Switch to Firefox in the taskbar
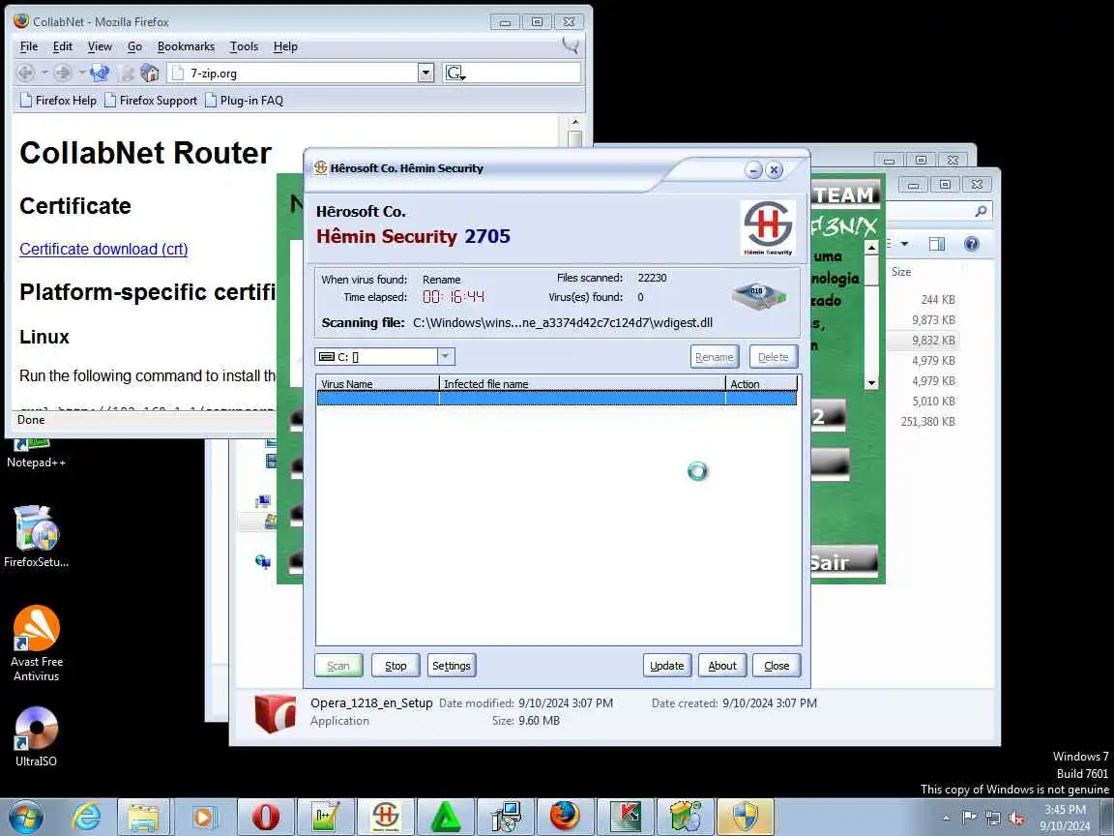1114x836 pixels. 565,817
